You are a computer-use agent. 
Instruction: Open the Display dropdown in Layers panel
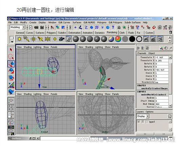(143, 116)
